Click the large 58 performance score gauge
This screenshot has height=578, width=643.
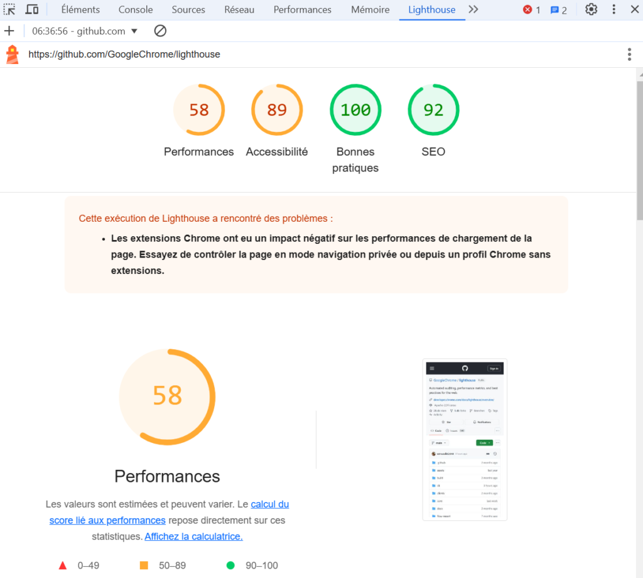[167, 396]
